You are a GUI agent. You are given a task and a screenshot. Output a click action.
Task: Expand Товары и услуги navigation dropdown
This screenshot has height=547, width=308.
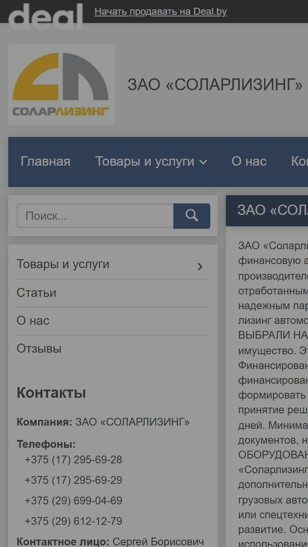151,162
